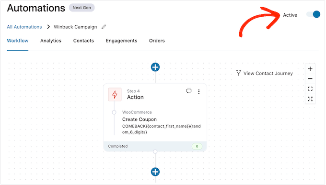326x185 pixels.
Task: Add a step below Step 4 with plus icon
Action: 155,172
